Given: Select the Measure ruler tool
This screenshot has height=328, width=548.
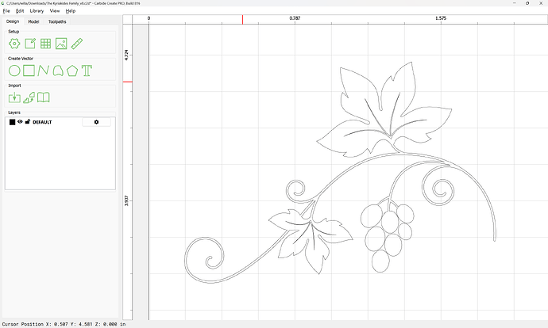Looking at the screenshot, I should point(76,44).
